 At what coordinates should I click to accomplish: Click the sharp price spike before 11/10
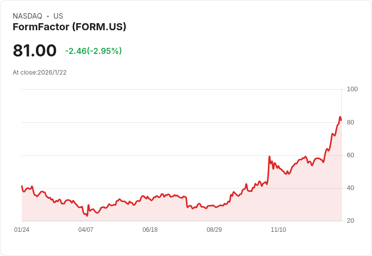[270, 157]
